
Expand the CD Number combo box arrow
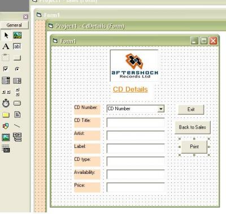pos(161,109)
